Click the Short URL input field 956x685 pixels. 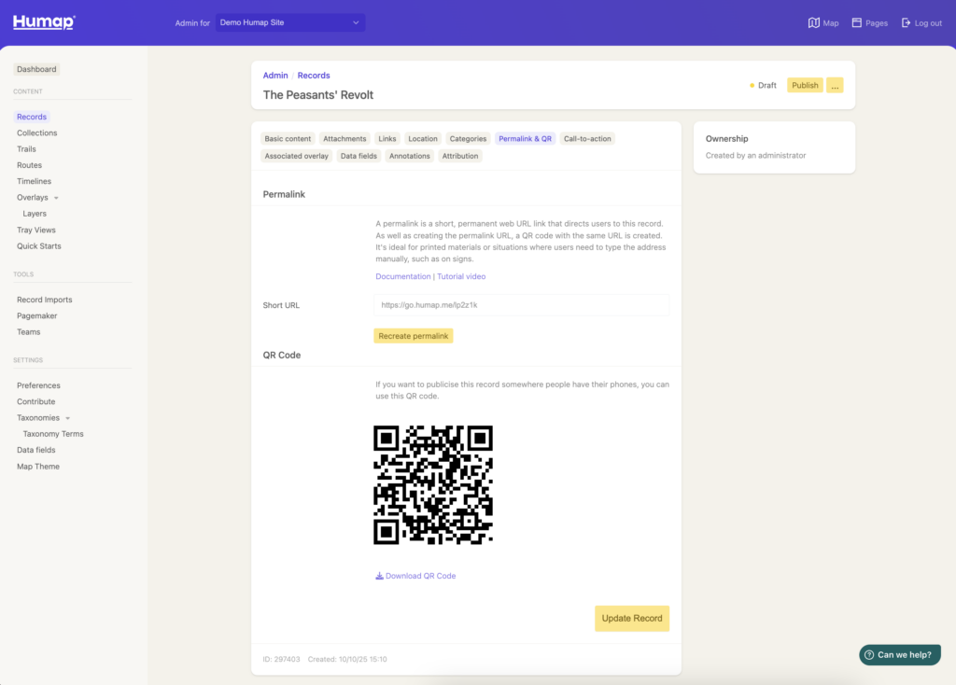point(521,305)
